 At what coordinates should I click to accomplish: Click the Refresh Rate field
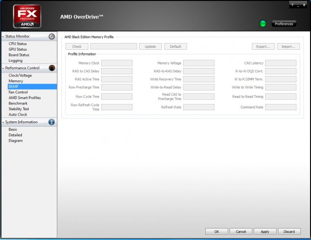click(199, 107)
